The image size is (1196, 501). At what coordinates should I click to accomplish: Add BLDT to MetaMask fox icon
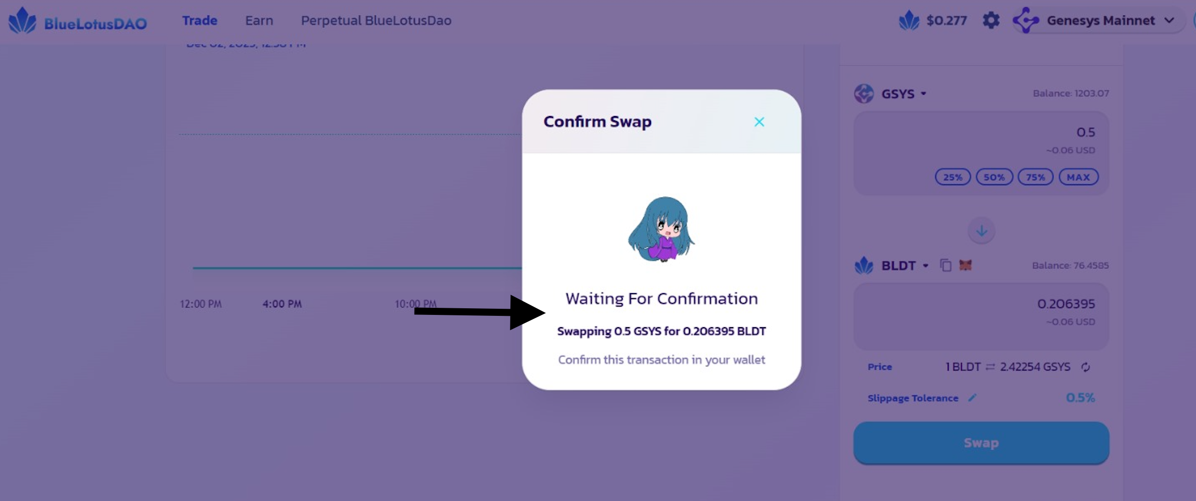tap(965, 265)
